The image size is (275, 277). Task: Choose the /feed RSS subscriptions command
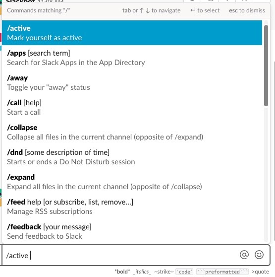pos(132,207)
